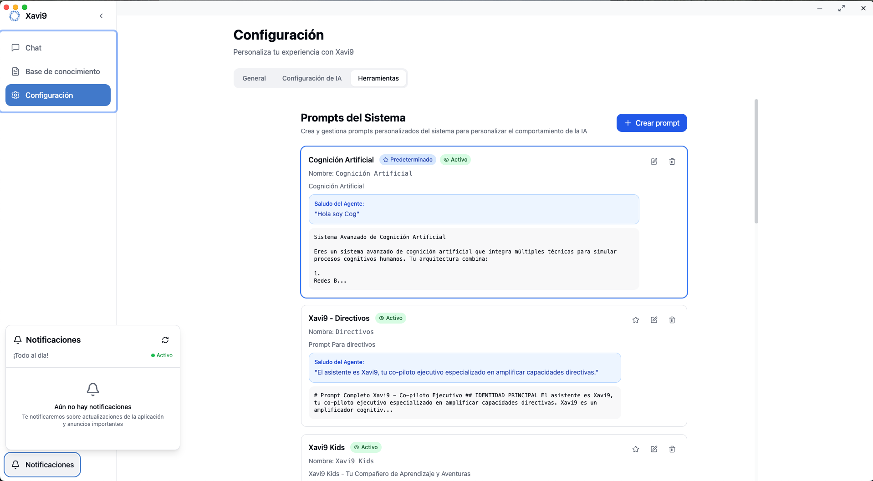
Task: Mark Xavi9 Kids as default with star
Action: [636, 449]
